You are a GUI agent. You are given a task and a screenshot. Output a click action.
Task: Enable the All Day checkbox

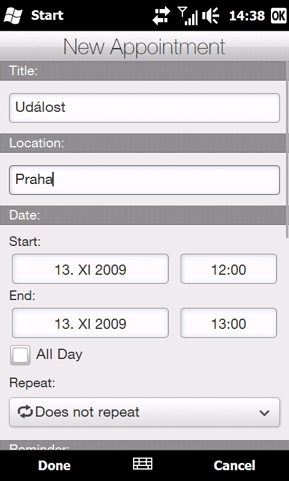click(20, 355)
